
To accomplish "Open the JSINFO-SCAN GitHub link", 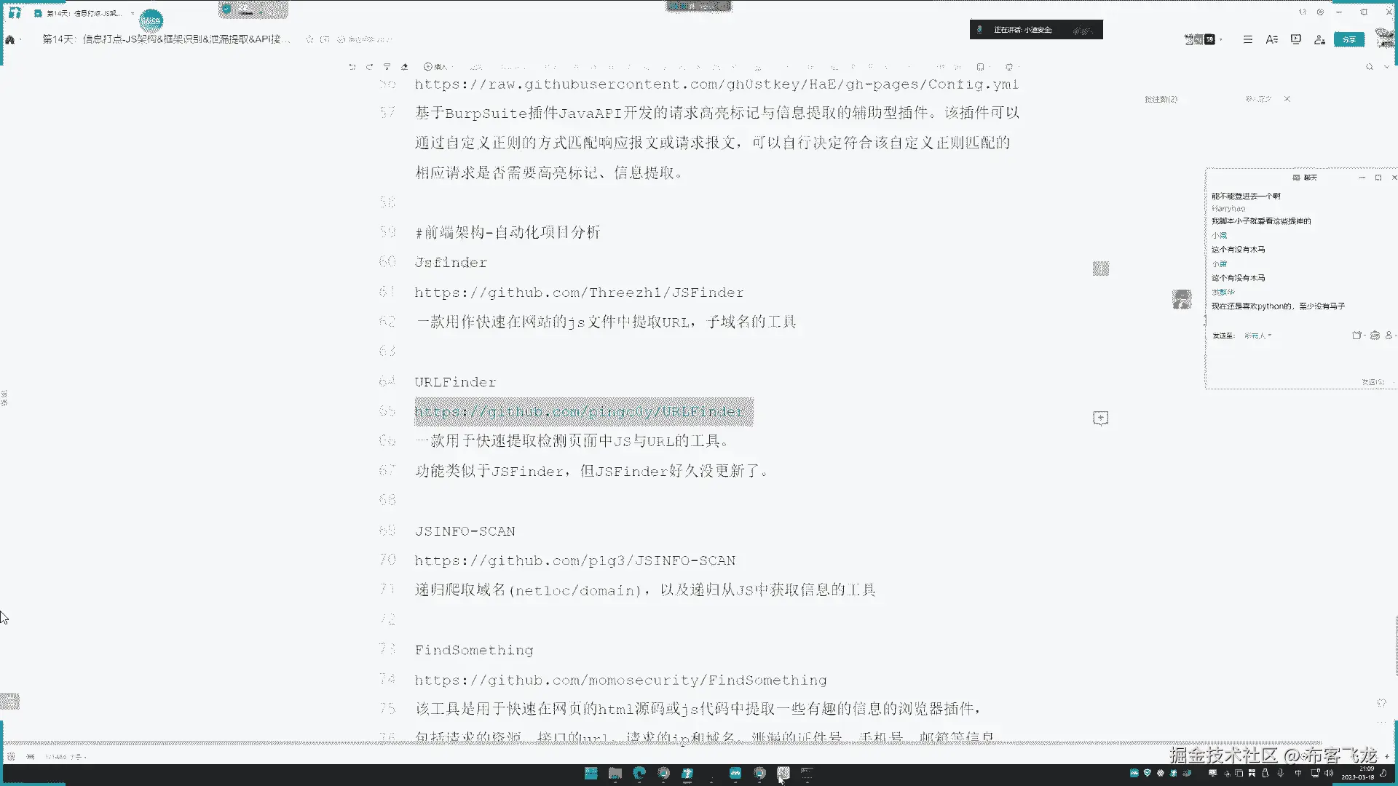I will tap(574, 560).
